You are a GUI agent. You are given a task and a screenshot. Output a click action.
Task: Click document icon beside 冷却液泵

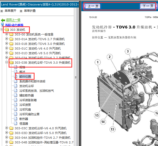(16, 105)
